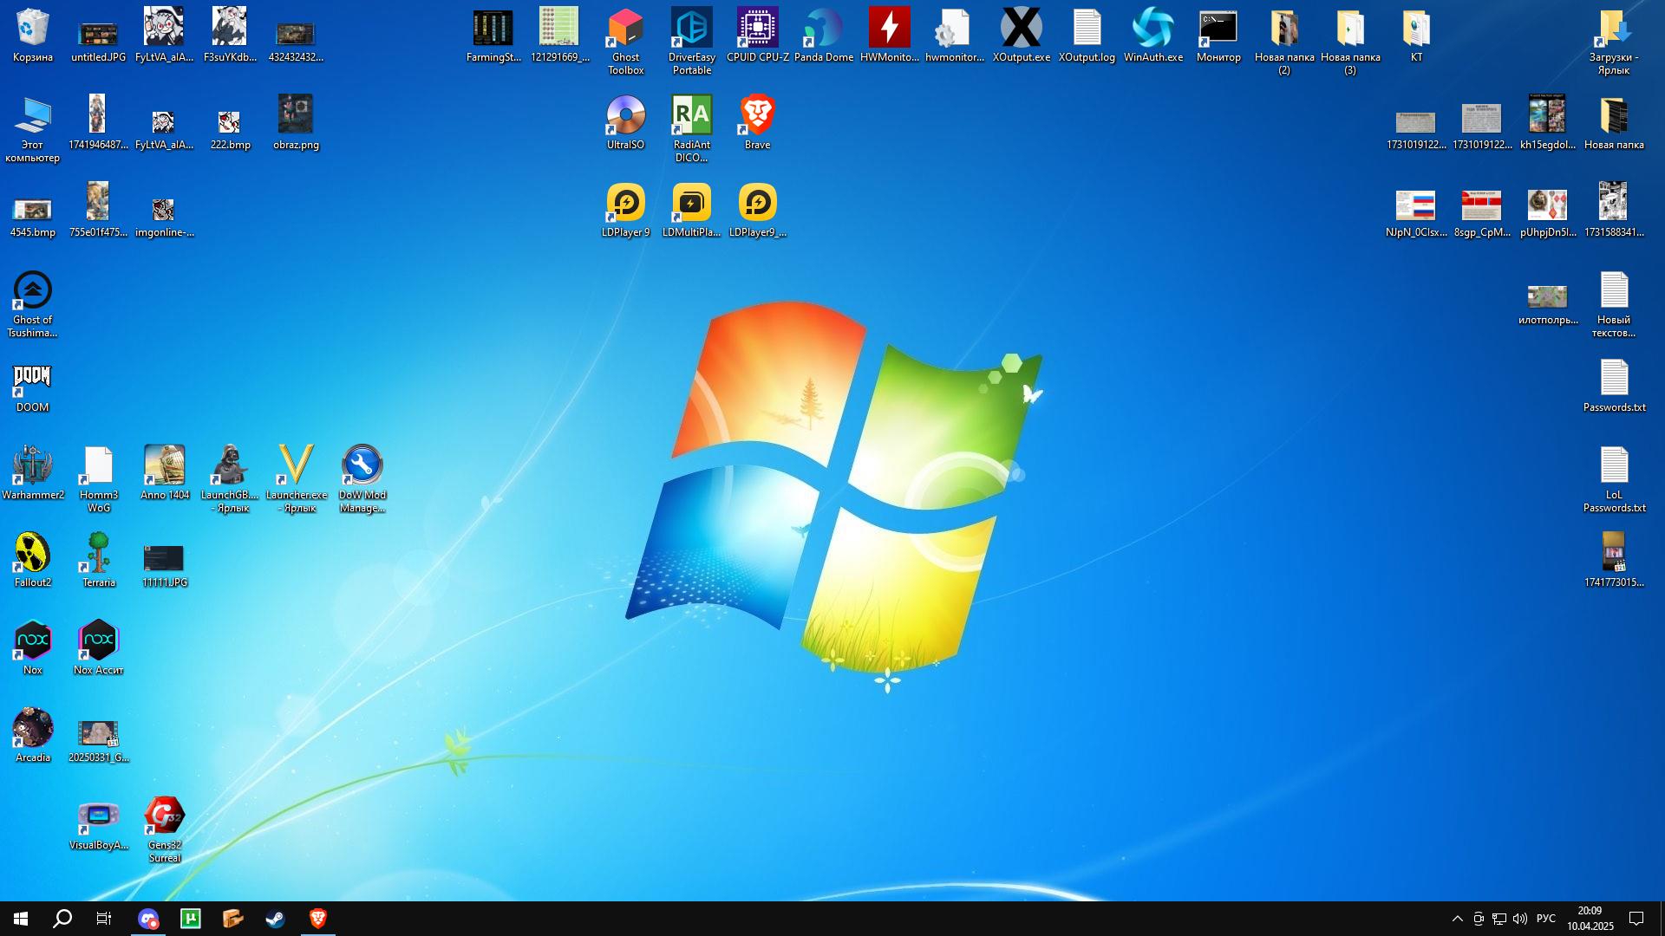This screenshot has width=1665, height=936.
Task: Switch to Brave in taskbar
Action: click(x=318, y=919)
